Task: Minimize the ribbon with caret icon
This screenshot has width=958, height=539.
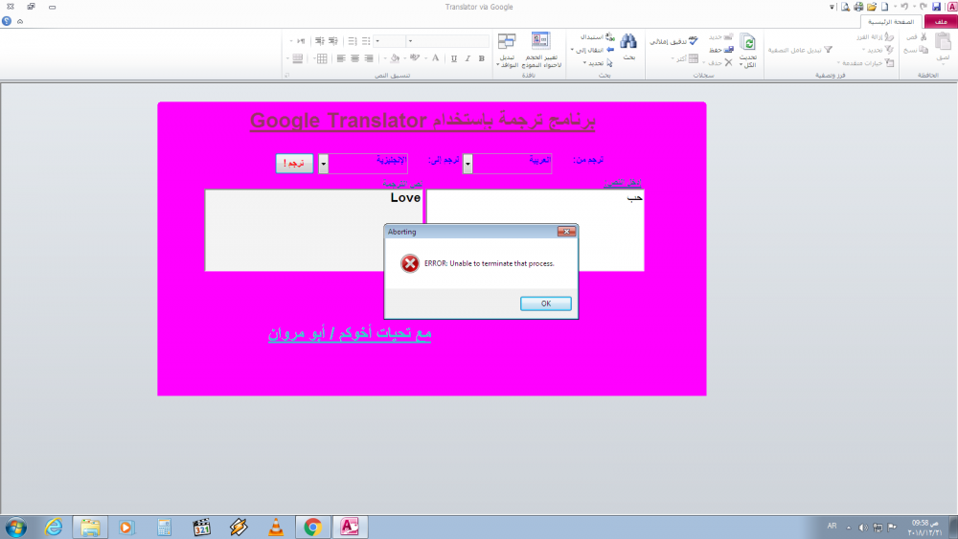Action: (x=20, y=21)
